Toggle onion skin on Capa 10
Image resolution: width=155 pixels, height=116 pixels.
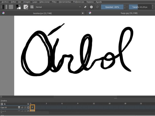pos(28,107)
